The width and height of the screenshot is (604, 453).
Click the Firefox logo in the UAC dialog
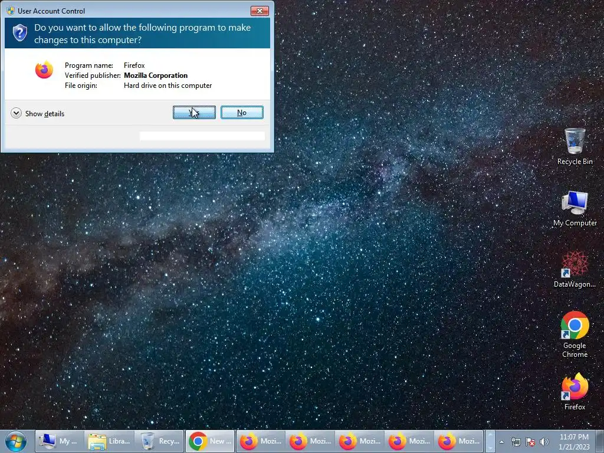click(44, 70)
